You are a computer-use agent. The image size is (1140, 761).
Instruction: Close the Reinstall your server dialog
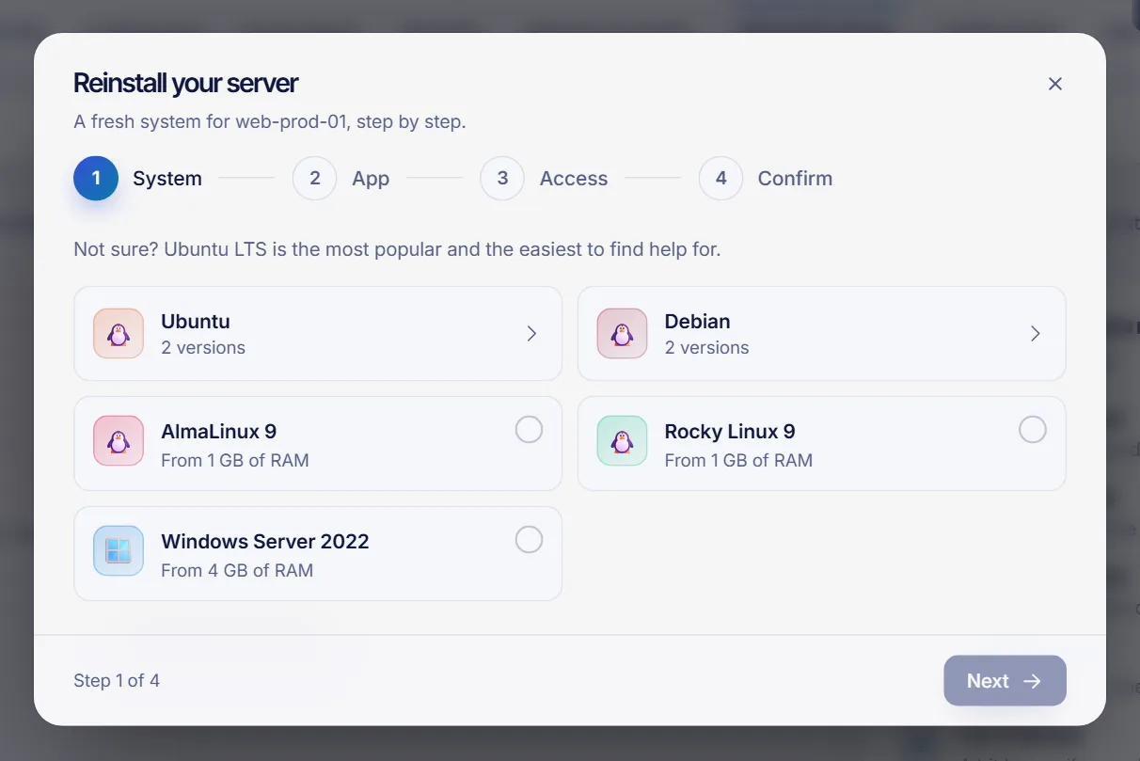point(1055,84)
